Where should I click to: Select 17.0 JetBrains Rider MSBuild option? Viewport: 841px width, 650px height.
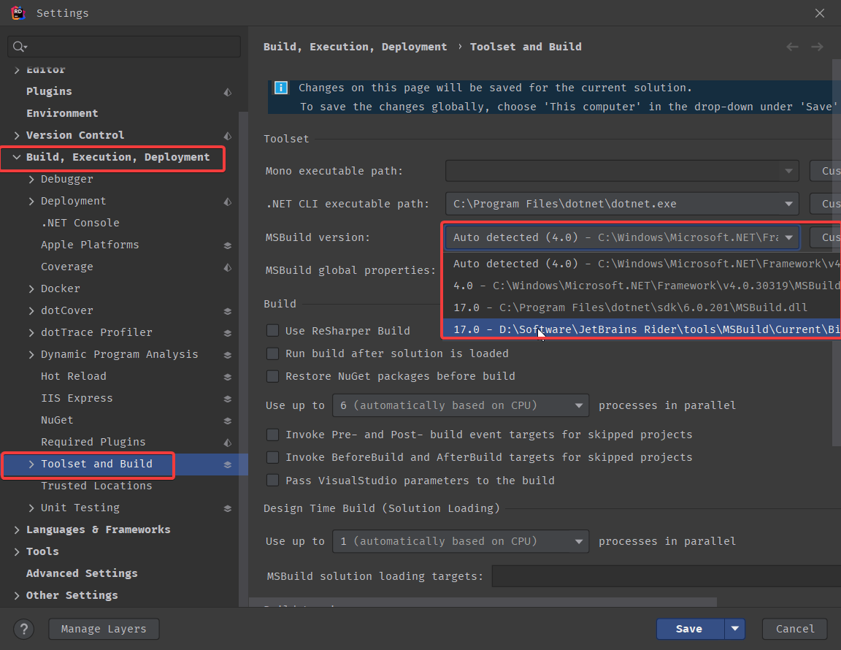point(642,329)
